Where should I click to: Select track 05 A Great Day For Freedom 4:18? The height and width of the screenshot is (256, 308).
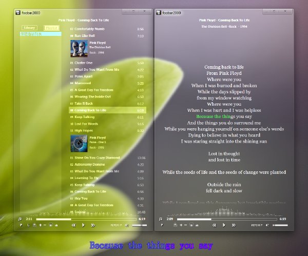[x=107, y=90]
